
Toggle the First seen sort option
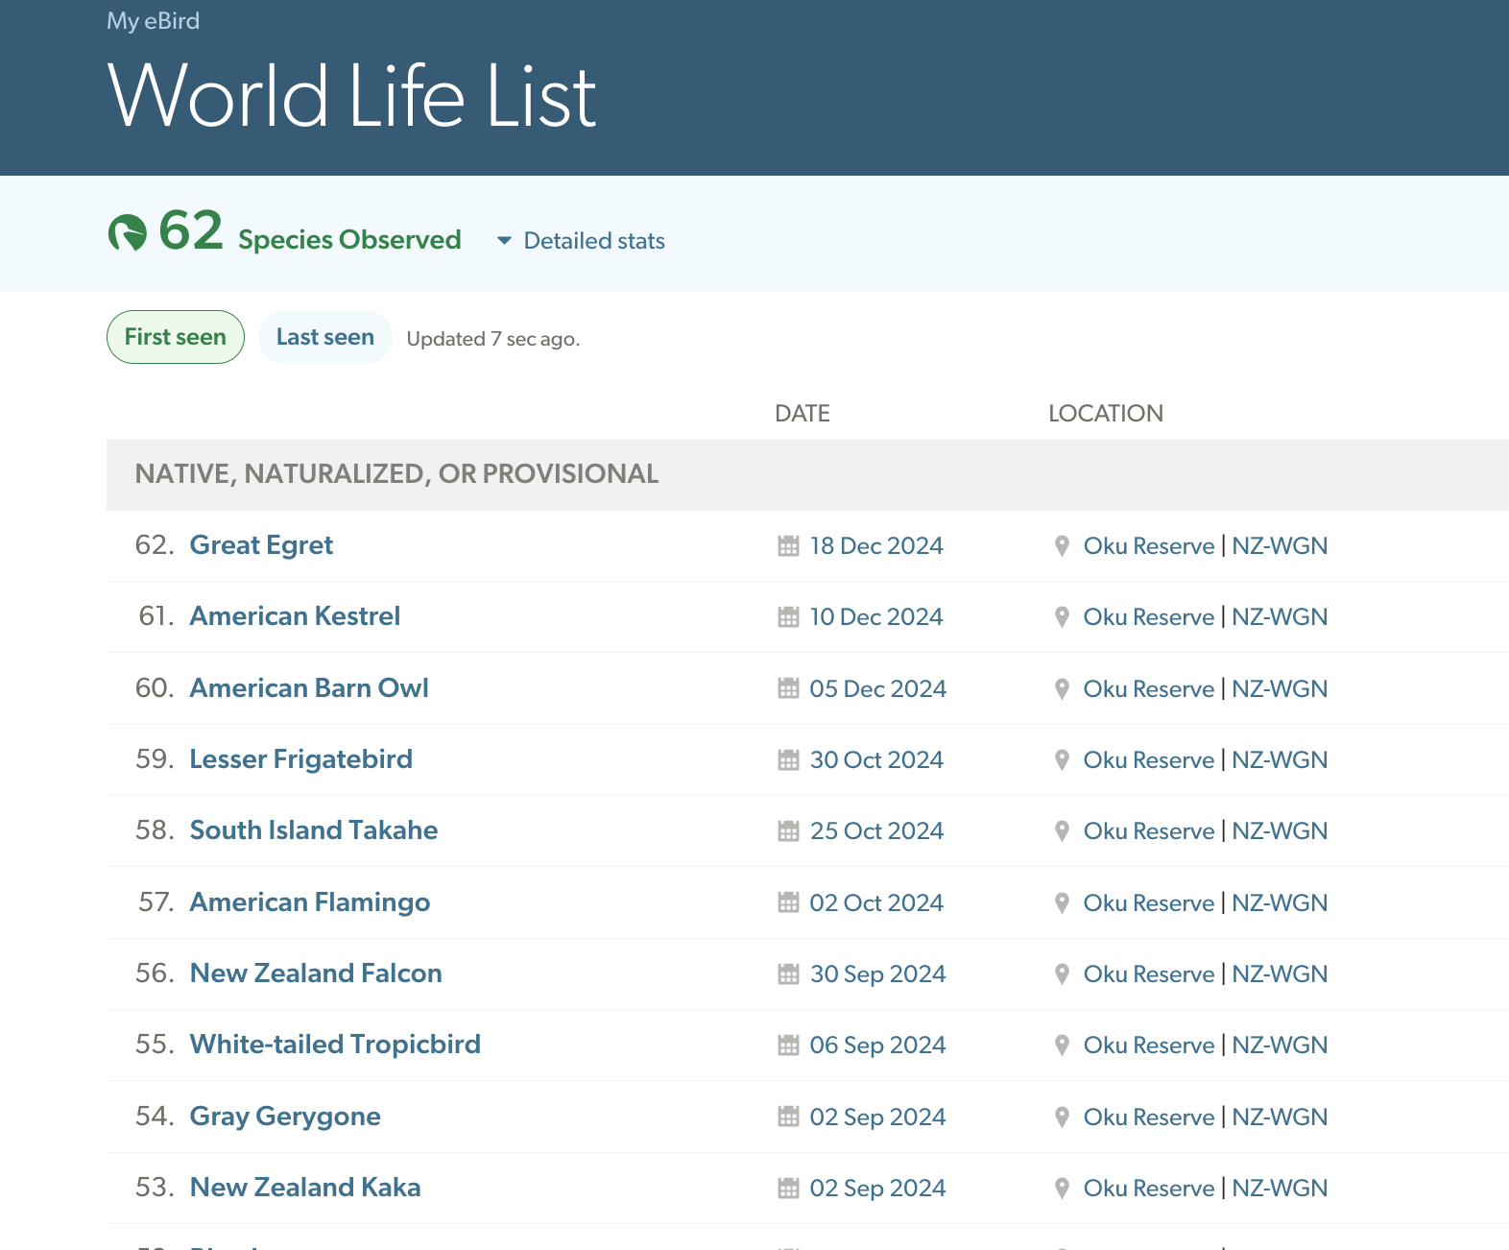pyautogui.click(x=176, y=337)
